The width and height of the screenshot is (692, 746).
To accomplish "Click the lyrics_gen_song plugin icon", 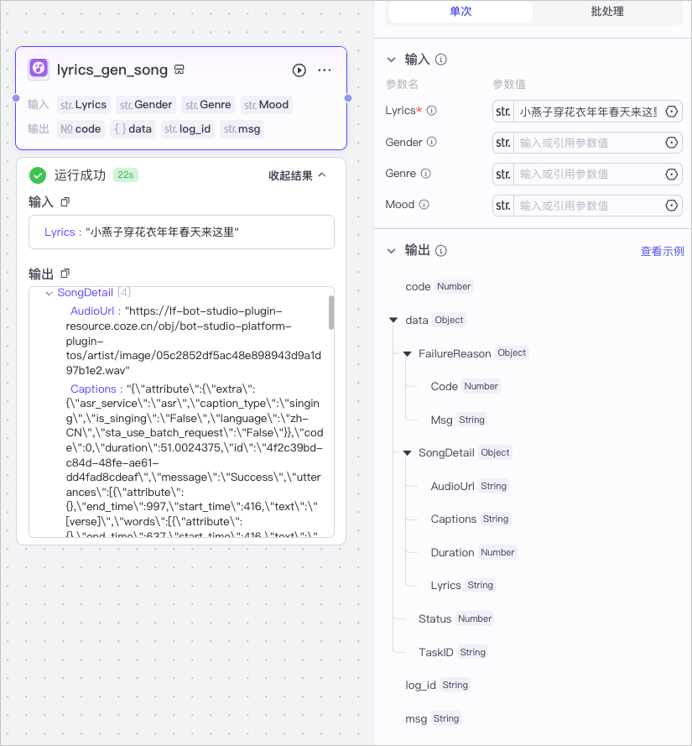I will [39, 69].
